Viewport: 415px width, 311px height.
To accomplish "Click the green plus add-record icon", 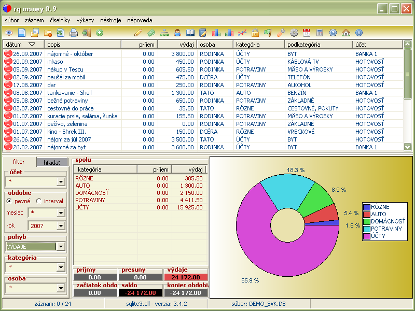I will pyautogui.click(x=100, y=33).
